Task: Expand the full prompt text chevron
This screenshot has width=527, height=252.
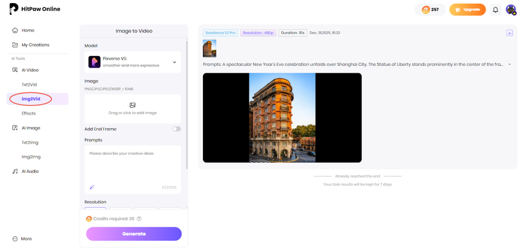Action: click(x=509, y=64)
